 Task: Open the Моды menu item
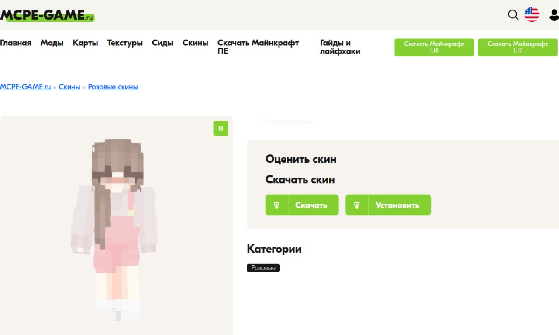(x=52, y=43)
